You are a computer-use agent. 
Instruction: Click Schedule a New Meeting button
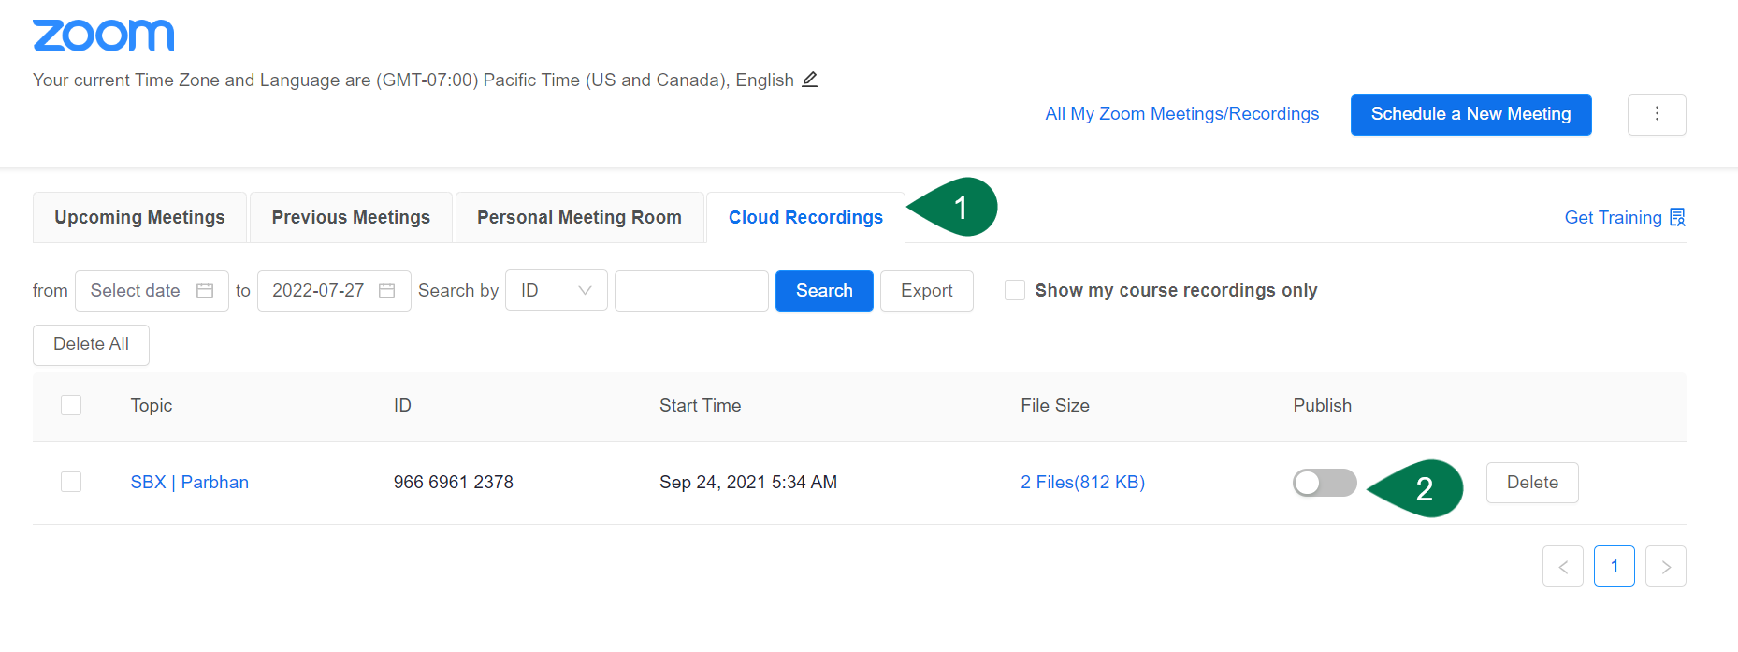coord(1470,114)
